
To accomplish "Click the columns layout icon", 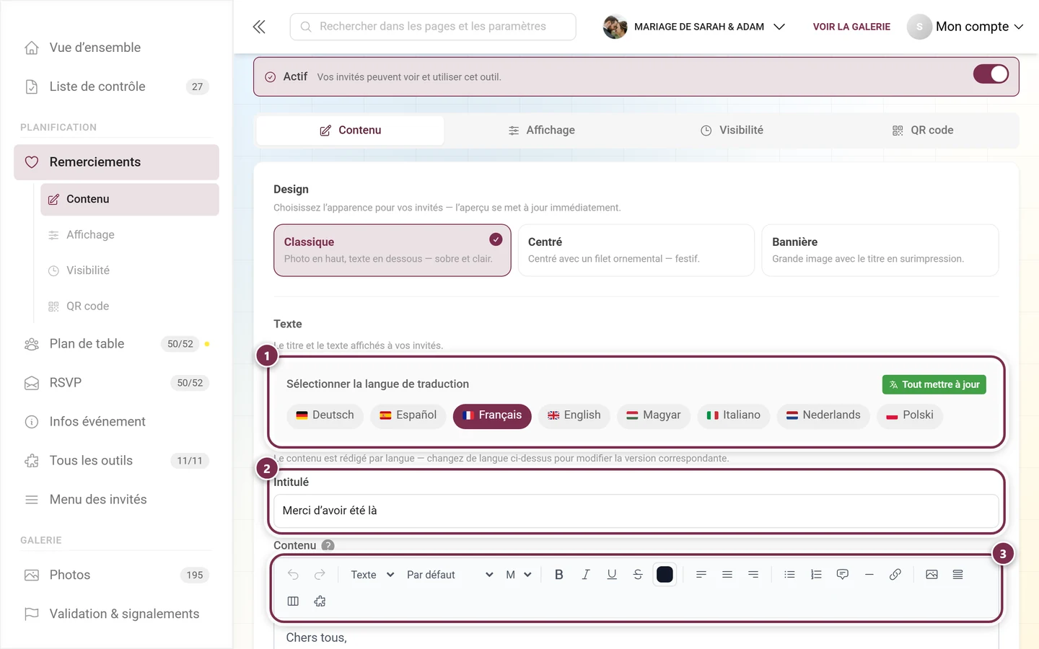I will (293, 601).
